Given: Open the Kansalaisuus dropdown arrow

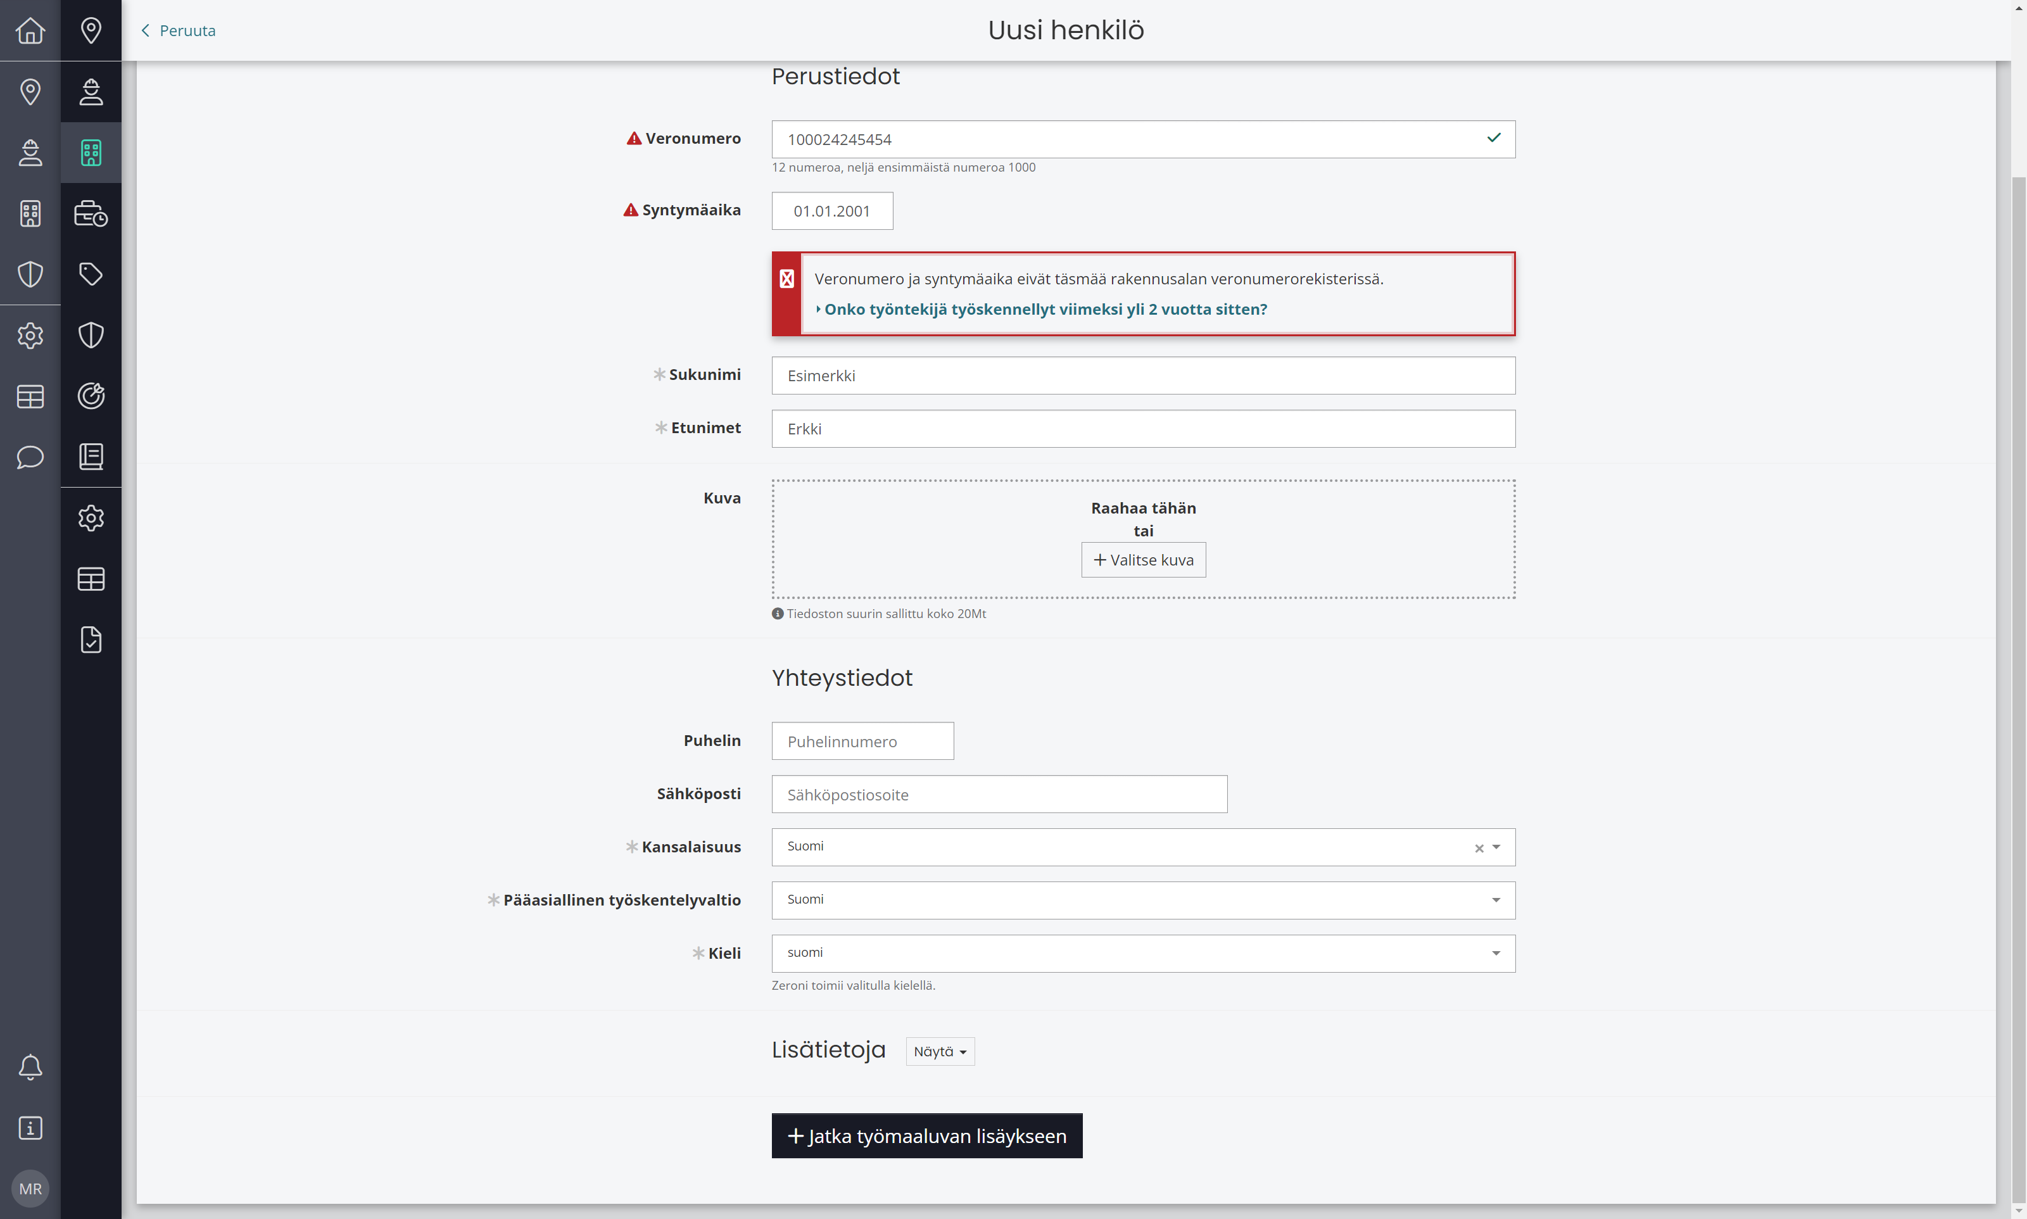Looking at the screenshot, I should coord(1496,847).
